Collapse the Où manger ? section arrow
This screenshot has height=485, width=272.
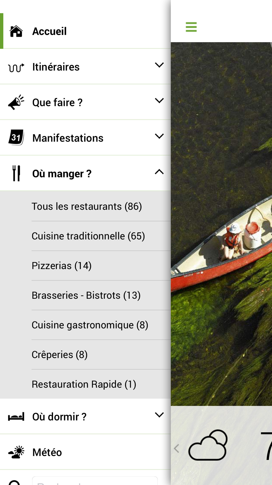tap(159, 172)
